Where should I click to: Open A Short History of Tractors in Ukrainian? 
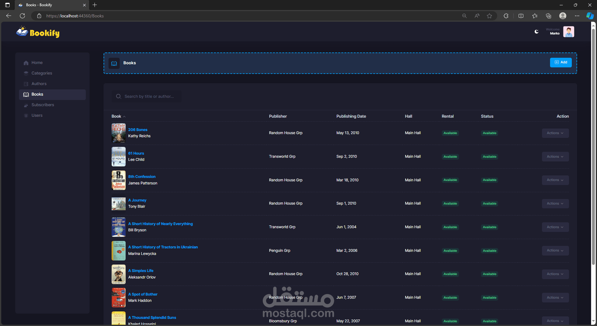click(x=163, y=247)
